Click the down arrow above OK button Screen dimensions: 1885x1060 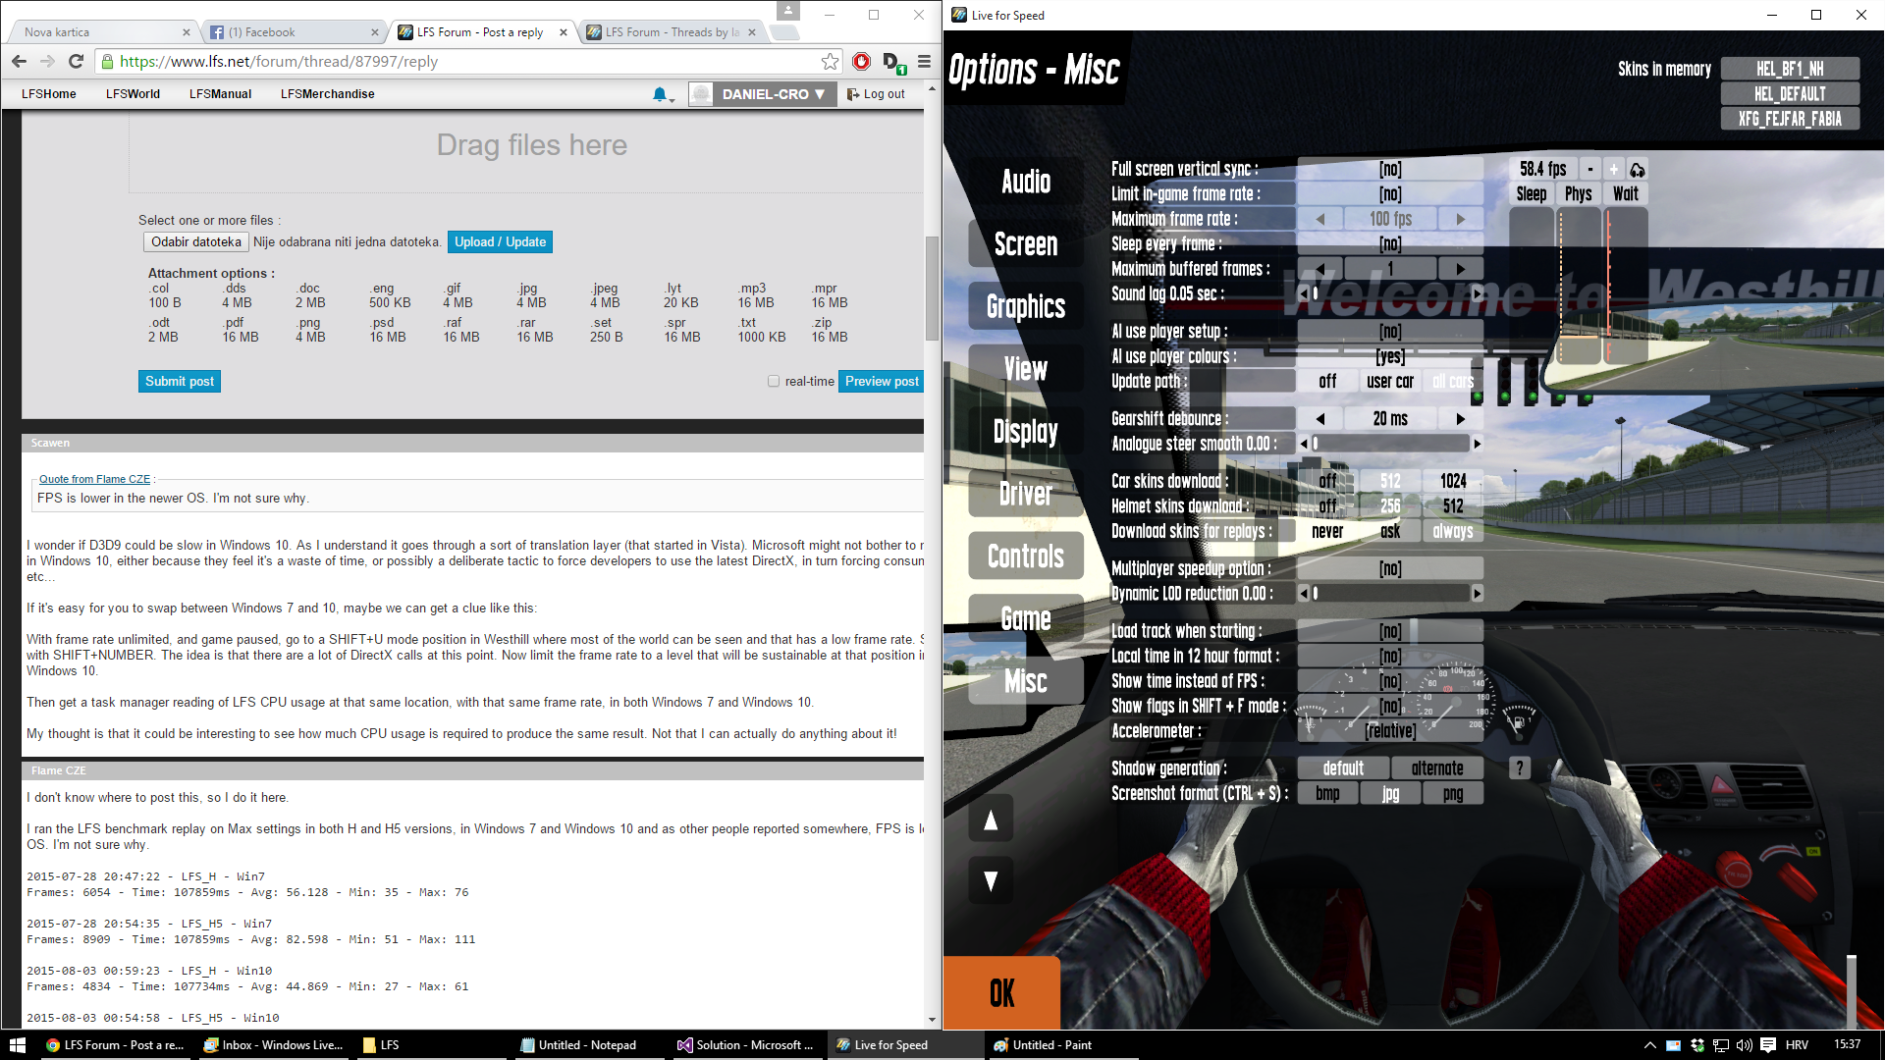pos(991,880)
